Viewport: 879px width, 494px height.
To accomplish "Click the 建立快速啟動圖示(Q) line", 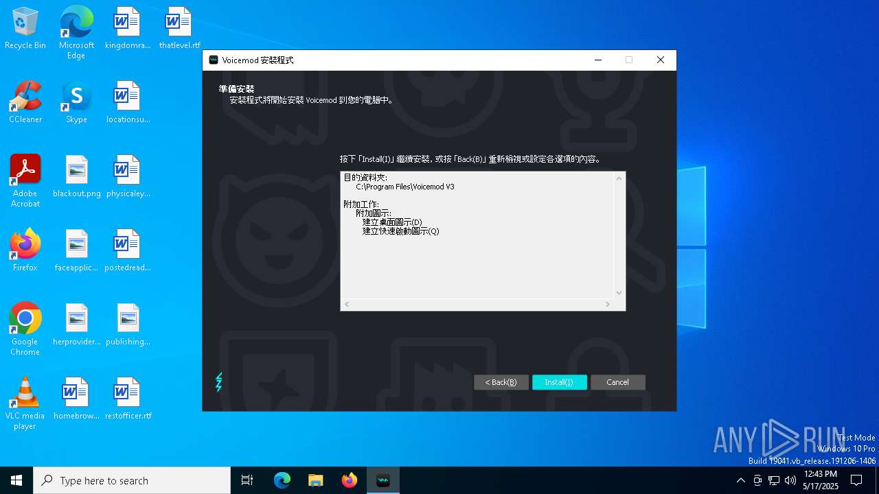I will coord(401,231).
